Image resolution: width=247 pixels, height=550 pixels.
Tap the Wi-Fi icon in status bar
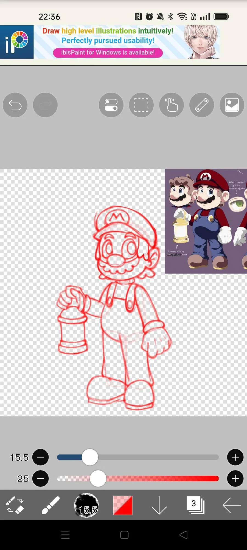[x=182, y=16]
